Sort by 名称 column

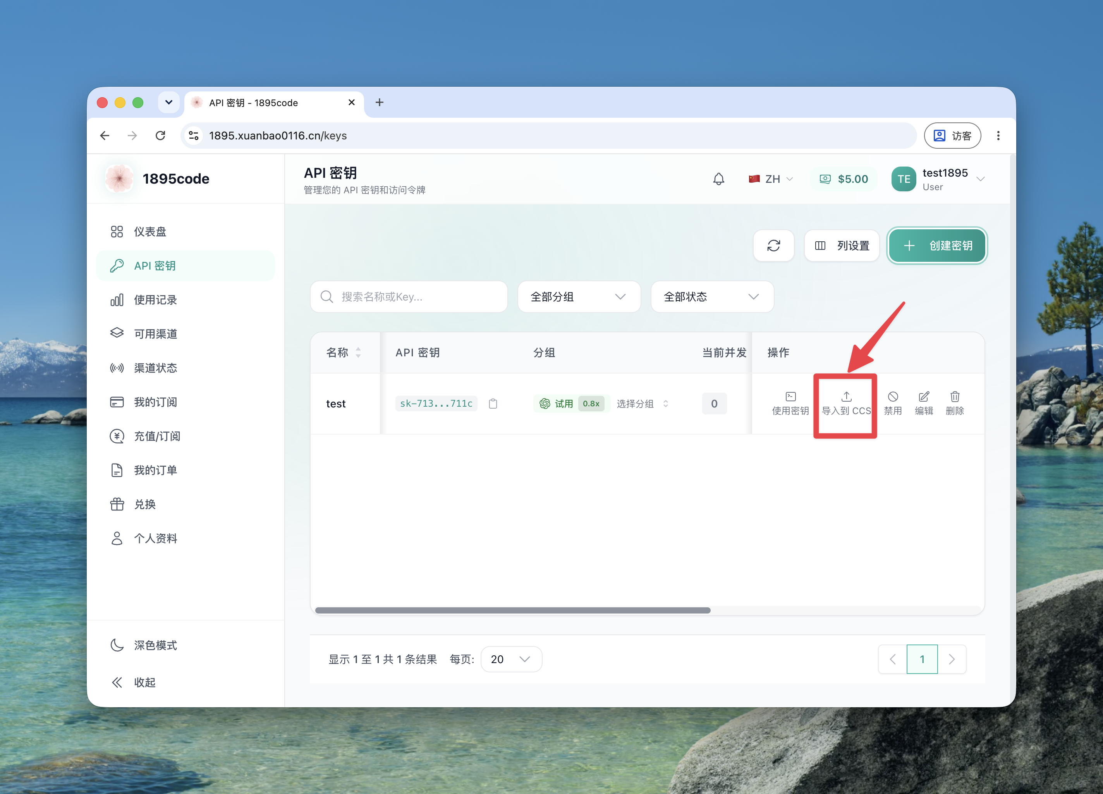[344, 352]
